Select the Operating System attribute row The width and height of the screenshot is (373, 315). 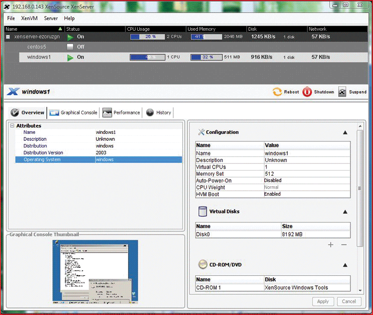click(x=99, y=160)
